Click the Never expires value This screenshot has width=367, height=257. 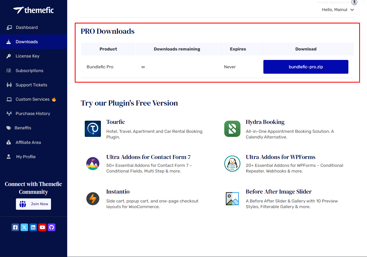[230, 67]
